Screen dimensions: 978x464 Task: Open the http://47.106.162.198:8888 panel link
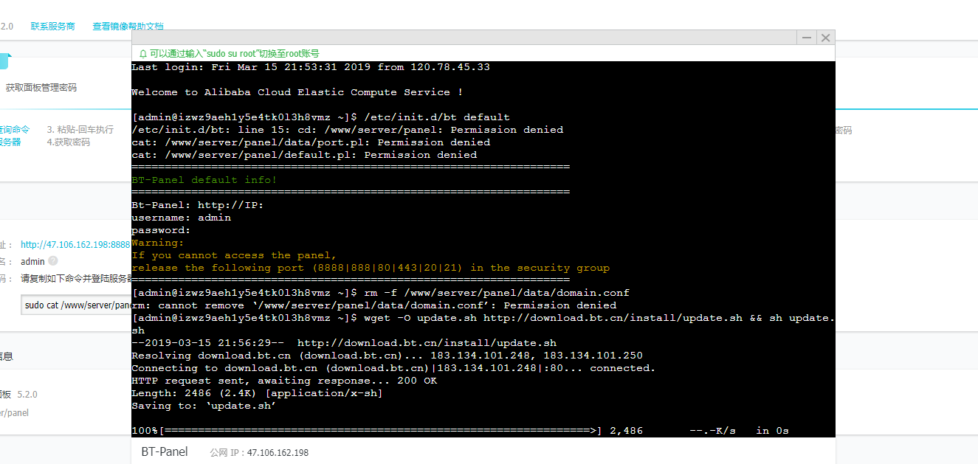[75, 244]
